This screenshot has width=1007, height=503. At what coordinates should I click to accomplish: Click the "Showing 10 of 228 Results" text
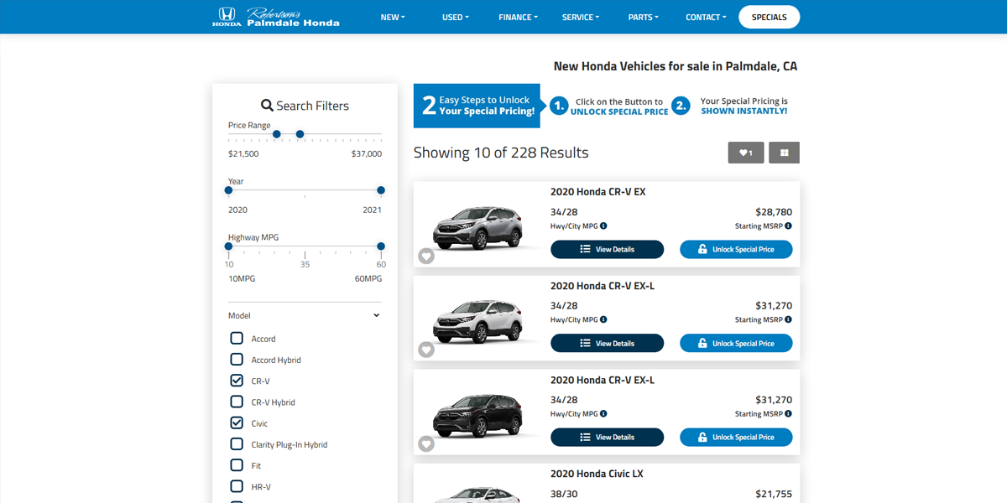[501, 153]
